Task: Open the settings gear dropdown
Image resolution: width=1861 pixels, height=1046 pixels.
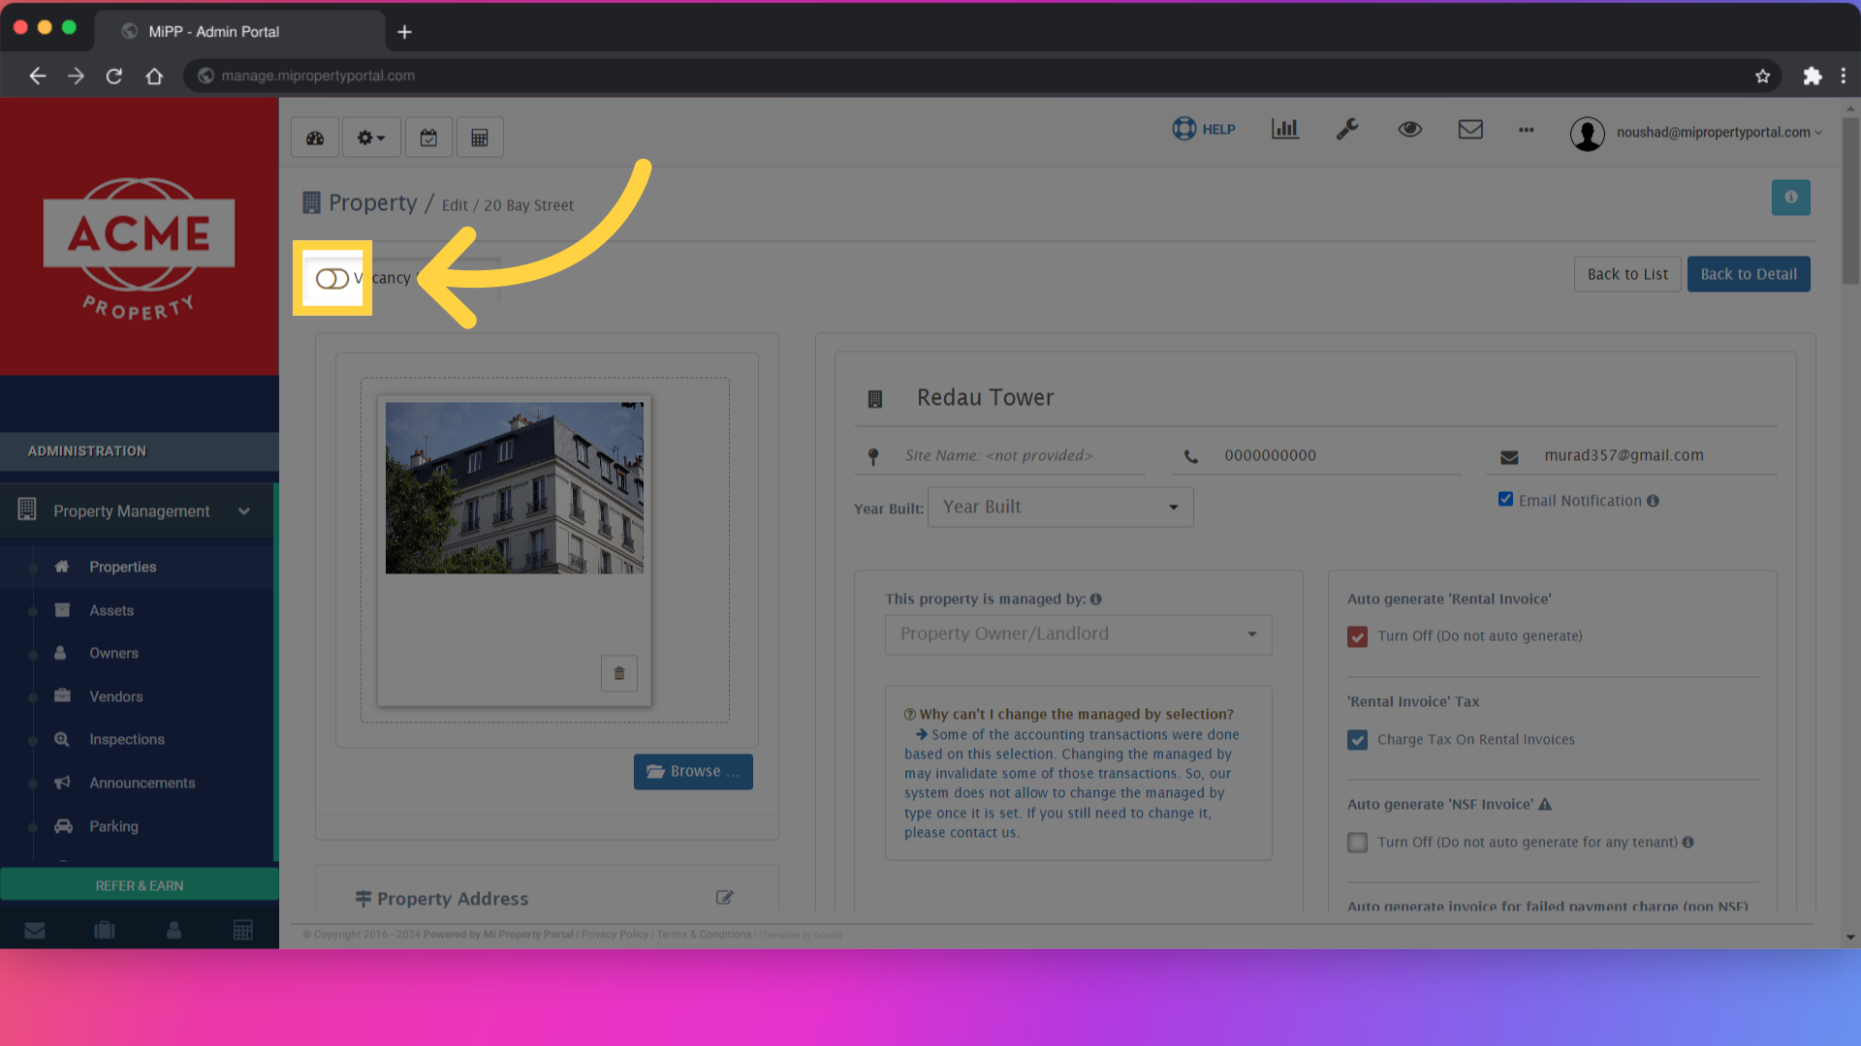Action: click(x=371, y=138)
